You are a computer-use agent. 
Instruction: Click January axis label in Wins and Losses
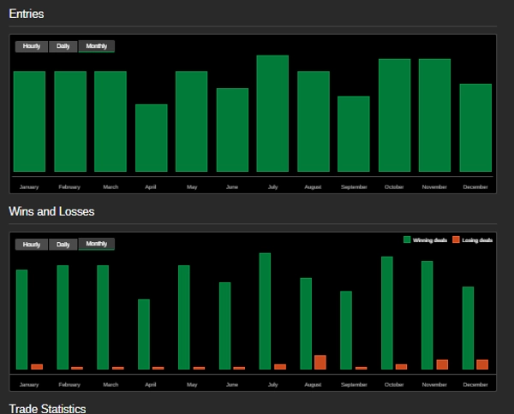coord(29,385)
